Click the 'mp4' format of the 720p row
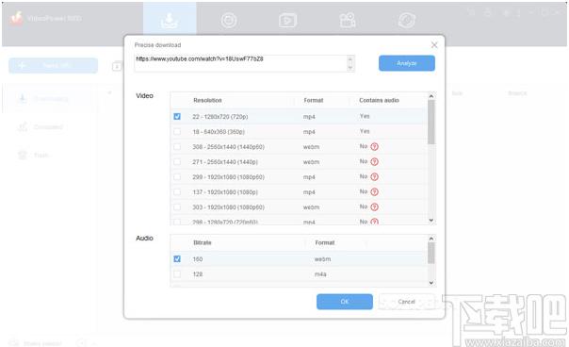Image resolution: width=569 pixels, height=347 pixels. [x=309, y=117]
